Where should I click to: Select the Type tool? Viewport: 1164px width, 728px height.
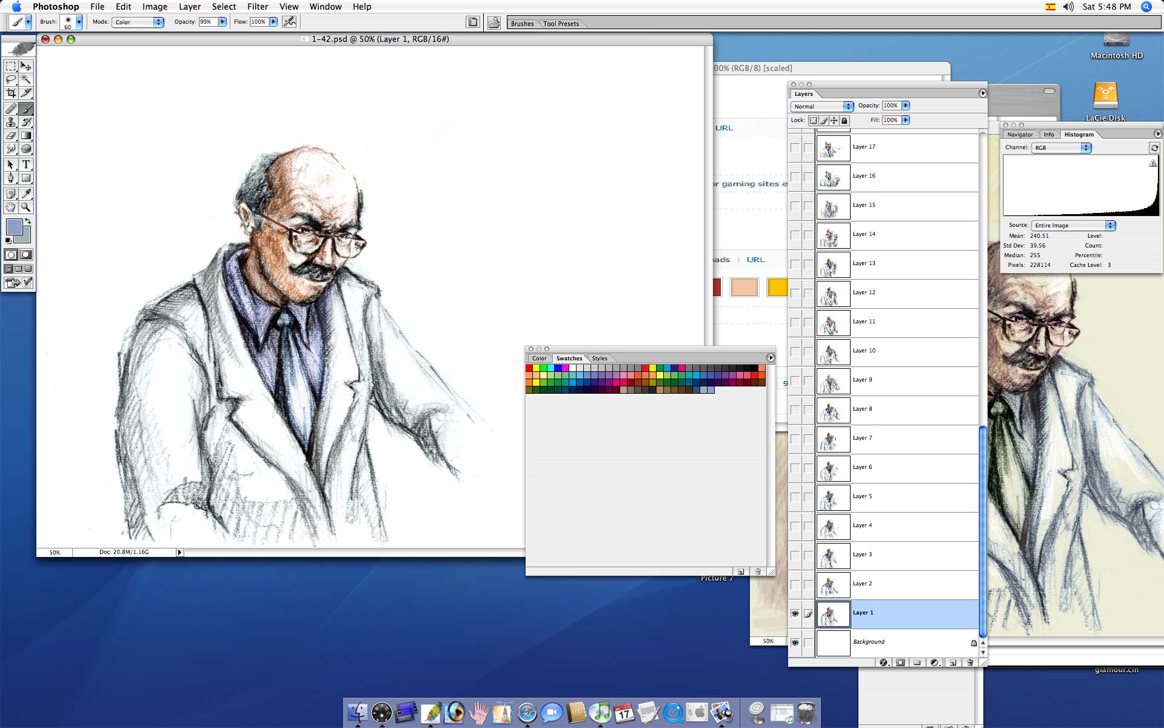(x=26, y=165)
